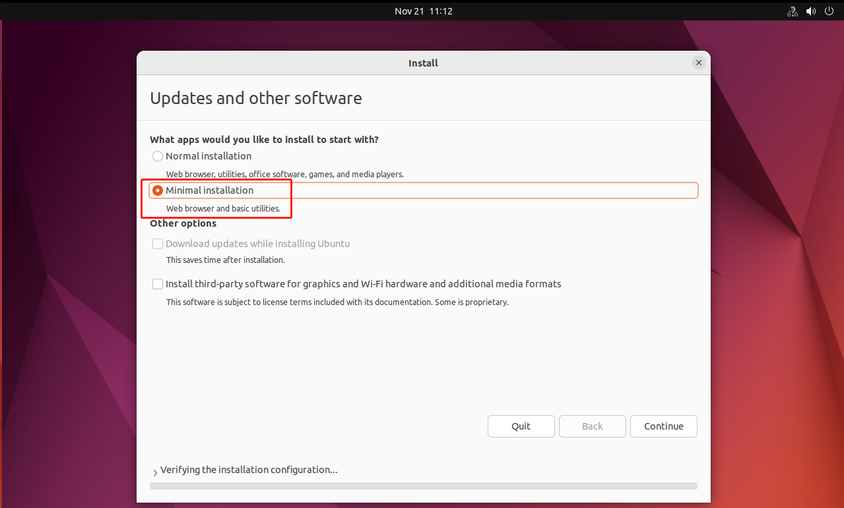The width and height of the screenshot is (844, 508).
Task: Click 'Web browser and basic utilities.' description
Action: coord(223,208)
